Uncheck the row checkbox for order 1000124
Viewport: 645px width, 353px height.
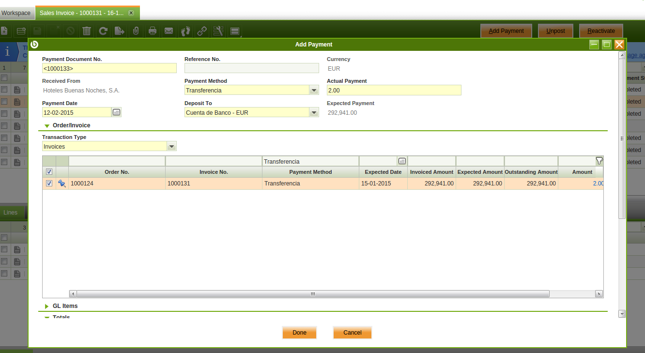coord(49,184)
